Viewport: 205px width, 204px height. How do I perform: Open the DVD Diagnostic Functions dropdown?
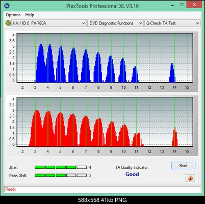115,23
